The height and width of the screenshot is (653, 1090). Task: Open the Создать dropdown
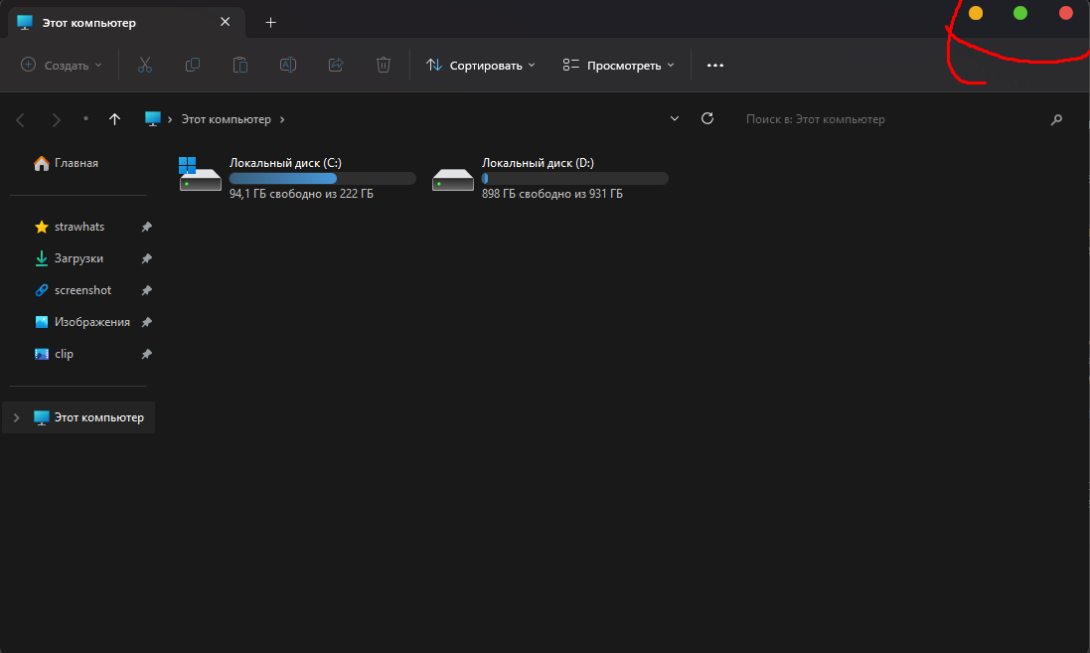pos(62,65)
